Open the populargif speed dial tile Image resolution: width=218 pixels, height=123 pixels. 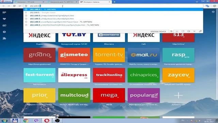click(144, 95)
